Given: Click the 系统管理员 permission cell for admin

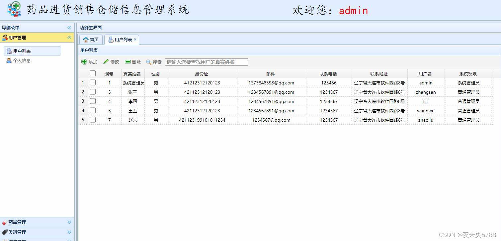Looking at the screenshot, I should pyautogui.click(x=469, y=83).
